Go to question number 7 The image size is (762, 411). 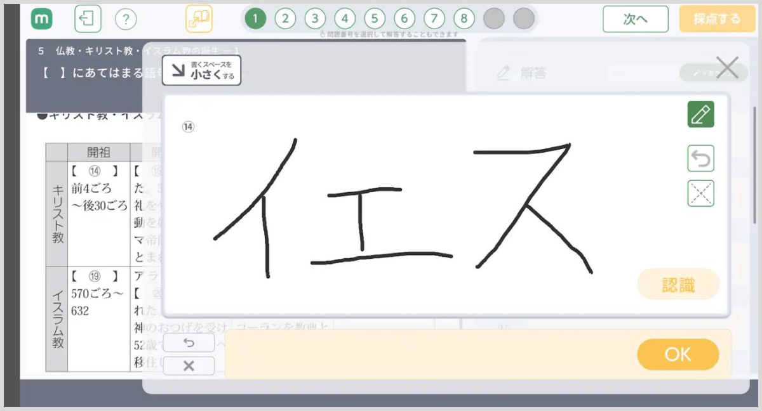pyautogui.click(x=434, y=19)
